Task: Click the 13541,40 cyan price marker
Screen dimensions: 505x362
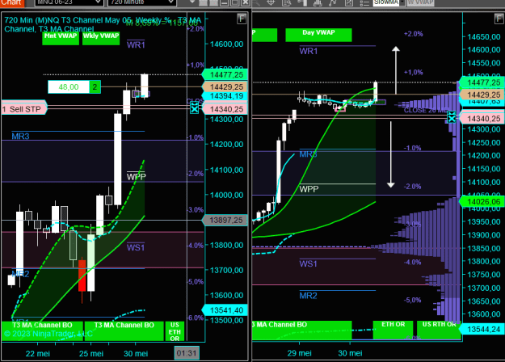Action: pos(225,310)
